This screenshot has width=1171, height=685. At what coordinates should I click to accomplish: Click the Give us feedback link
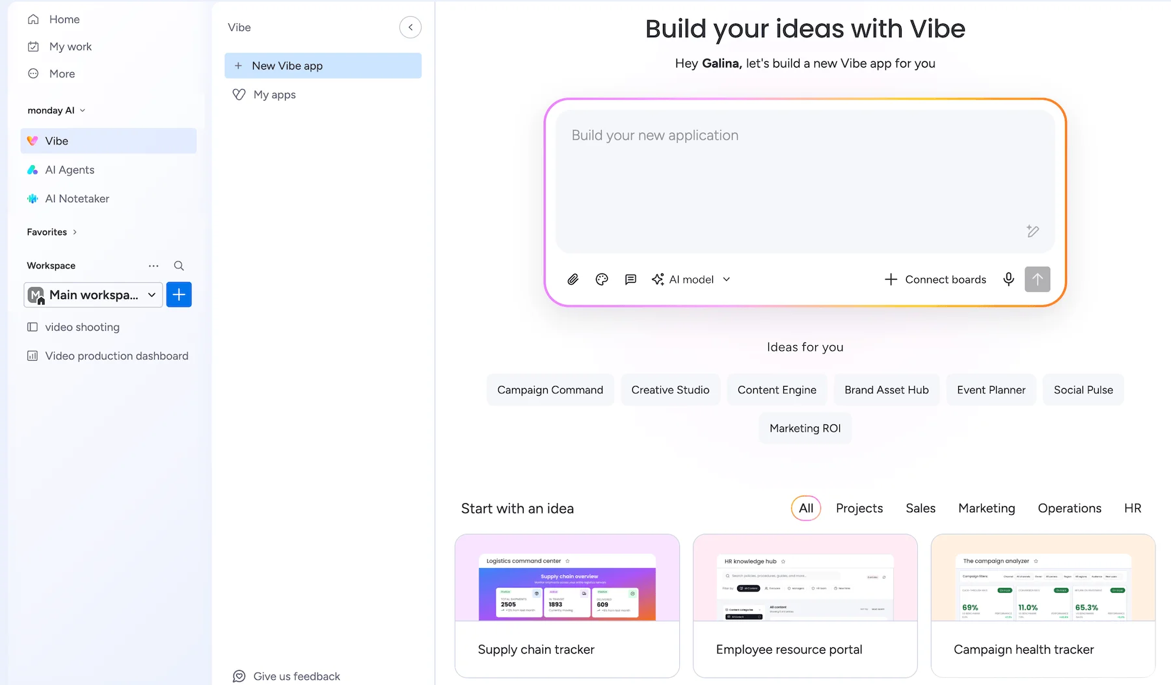point(297,677)
